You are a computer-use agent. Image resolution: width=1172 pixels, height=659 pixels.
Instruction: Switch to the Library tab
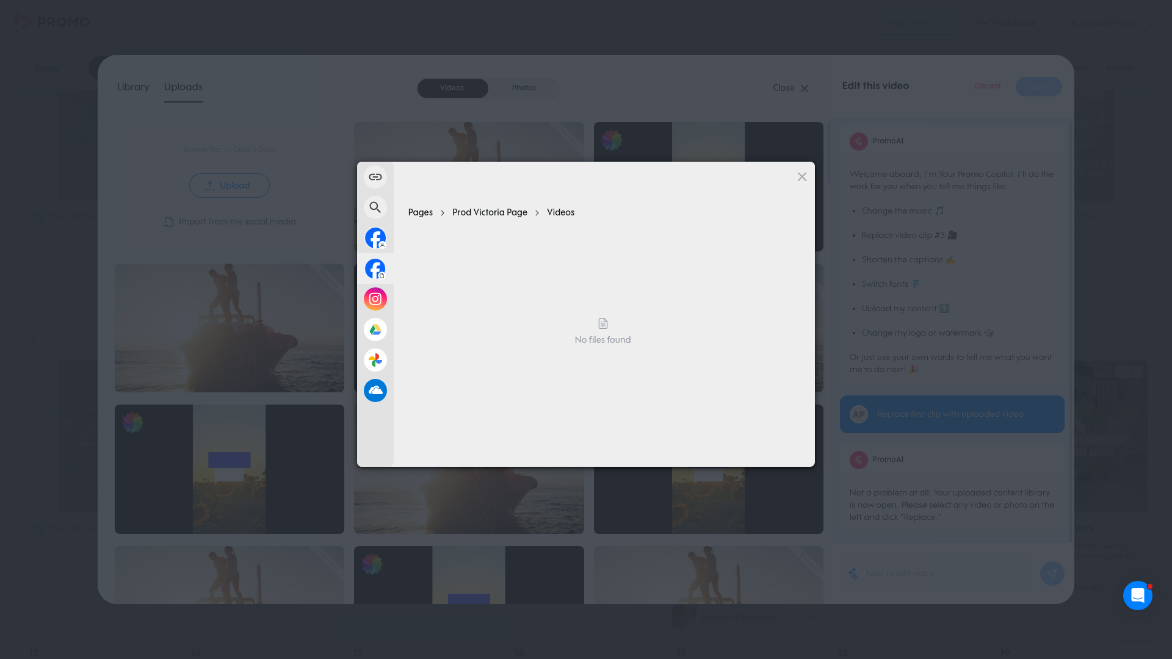(133, 87)
